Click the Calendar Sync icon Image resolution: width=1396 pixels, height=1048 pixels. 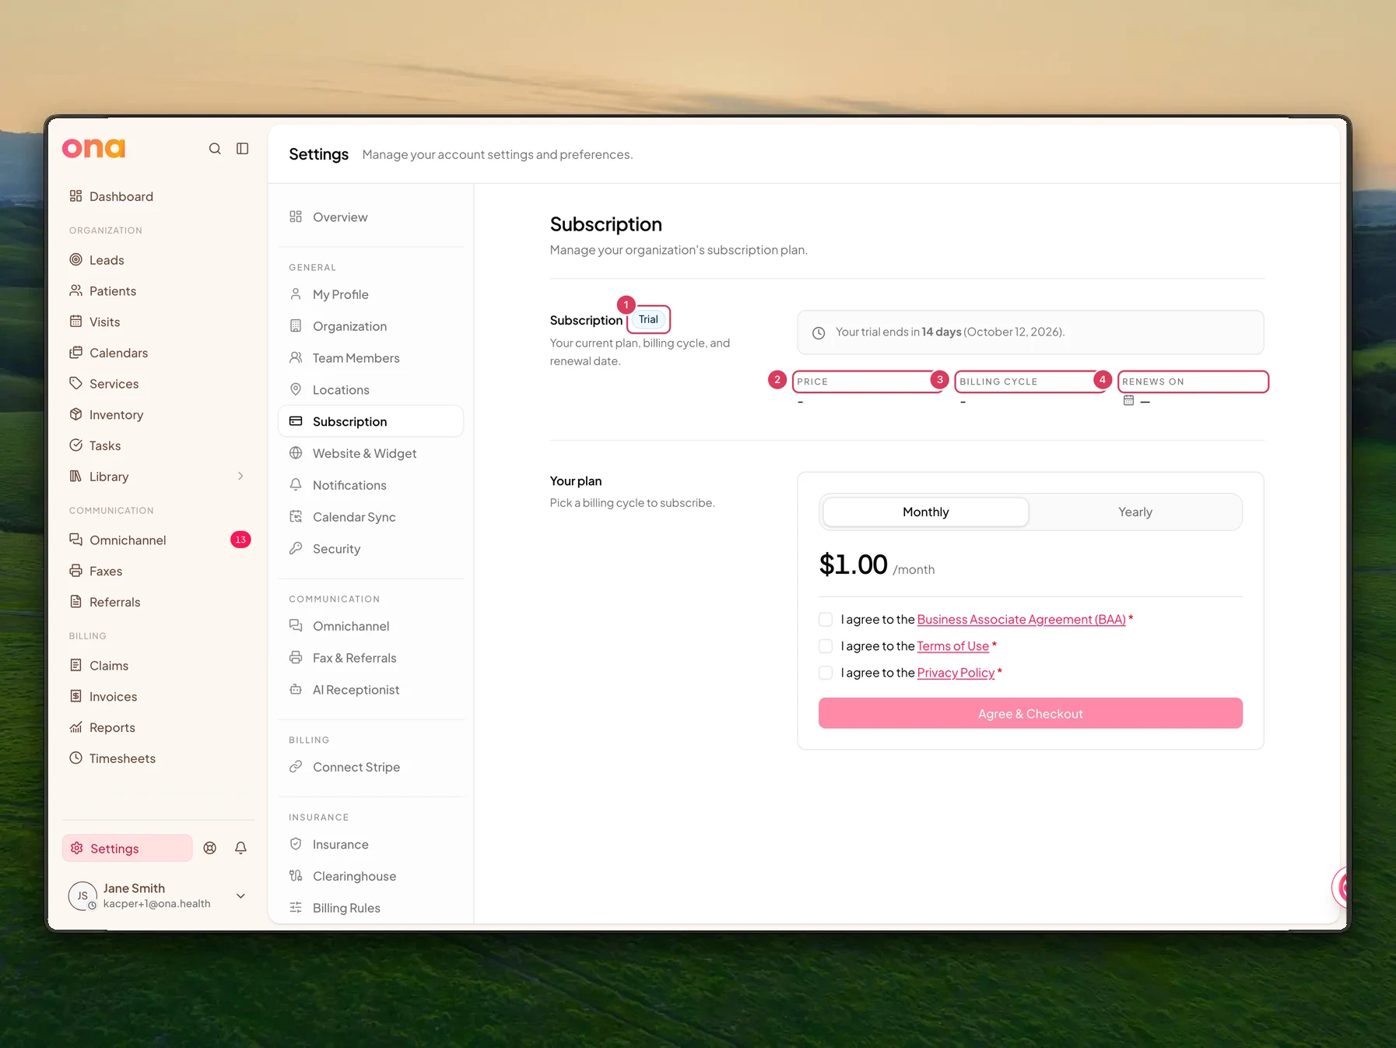(x=296, y=517)
